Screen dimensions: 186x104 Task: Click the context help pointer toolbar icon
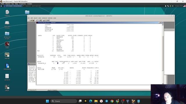click(x=48, y=21)
